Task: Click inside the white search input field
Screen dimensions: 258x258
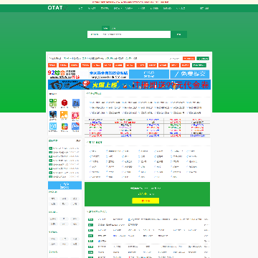Action: [x=129, y=34]
